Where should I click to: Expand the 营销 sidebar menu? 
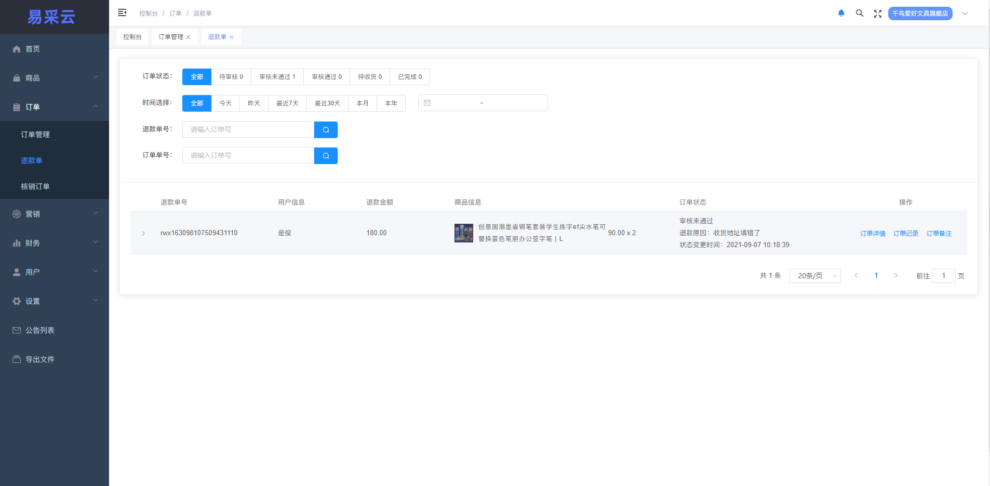(x=55, y=214)
